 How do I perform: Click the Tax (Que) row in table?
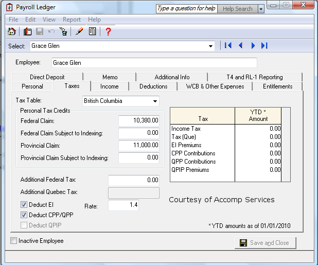click(x=225, y=137)
